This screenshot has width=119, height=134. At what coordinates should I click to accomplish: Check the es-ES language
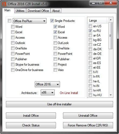90,63
